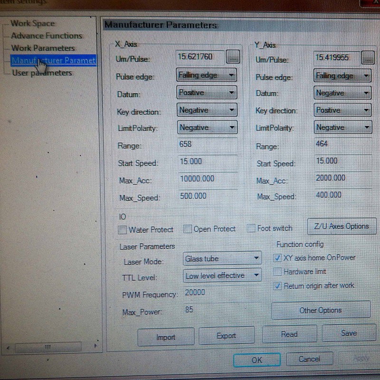Click the X axis Max_Speed field

click(x=207, y=196)
